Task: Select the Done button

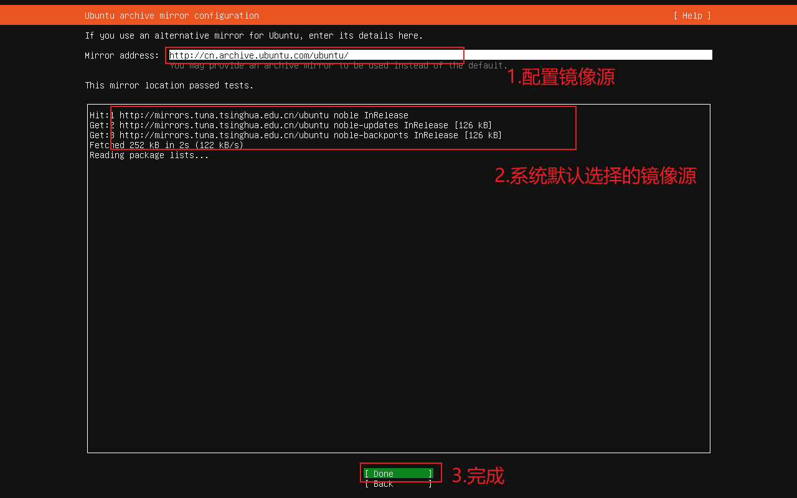Action: click(x=398, y=474)
